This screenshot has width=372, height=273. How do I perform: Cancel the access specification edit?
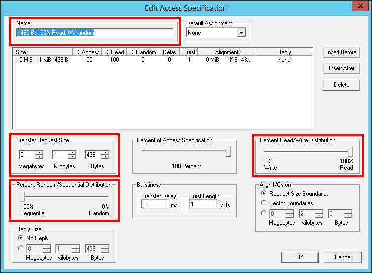click(343, 257)
